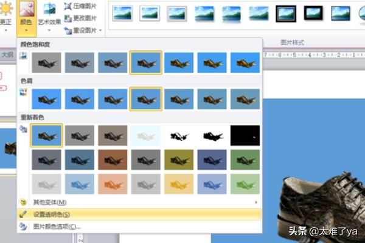Choose the light green recolor swatch

245,184
